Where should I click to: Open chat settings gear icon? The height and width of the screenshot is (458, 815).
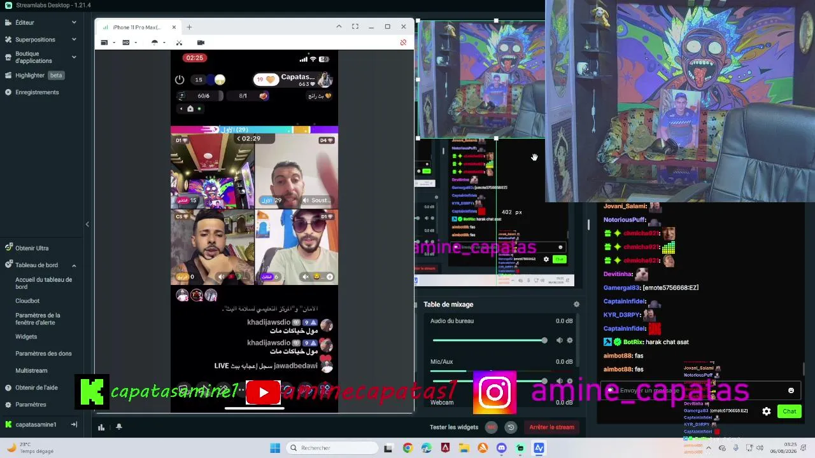(x=767, y=411)
